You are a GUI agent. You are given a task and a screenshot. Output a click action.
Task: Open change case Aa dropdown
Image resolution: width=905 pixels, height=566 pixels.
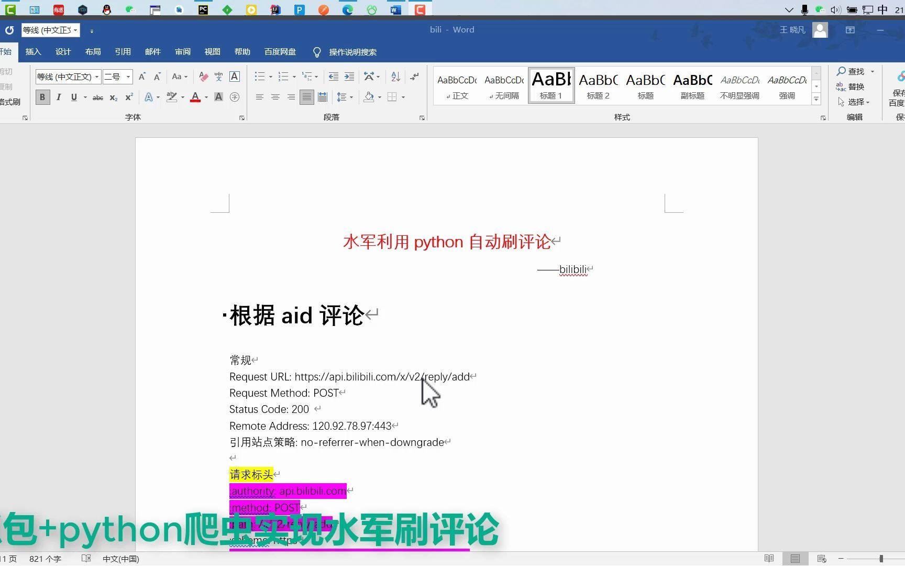pos(180,77)
